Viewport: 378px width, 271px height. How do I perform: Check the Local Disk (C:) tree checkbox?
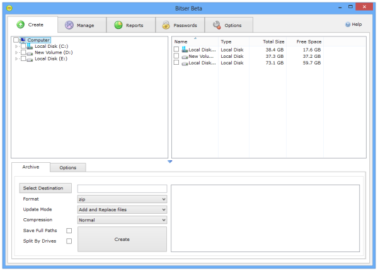pyautogui.click(x=23, y=46)
